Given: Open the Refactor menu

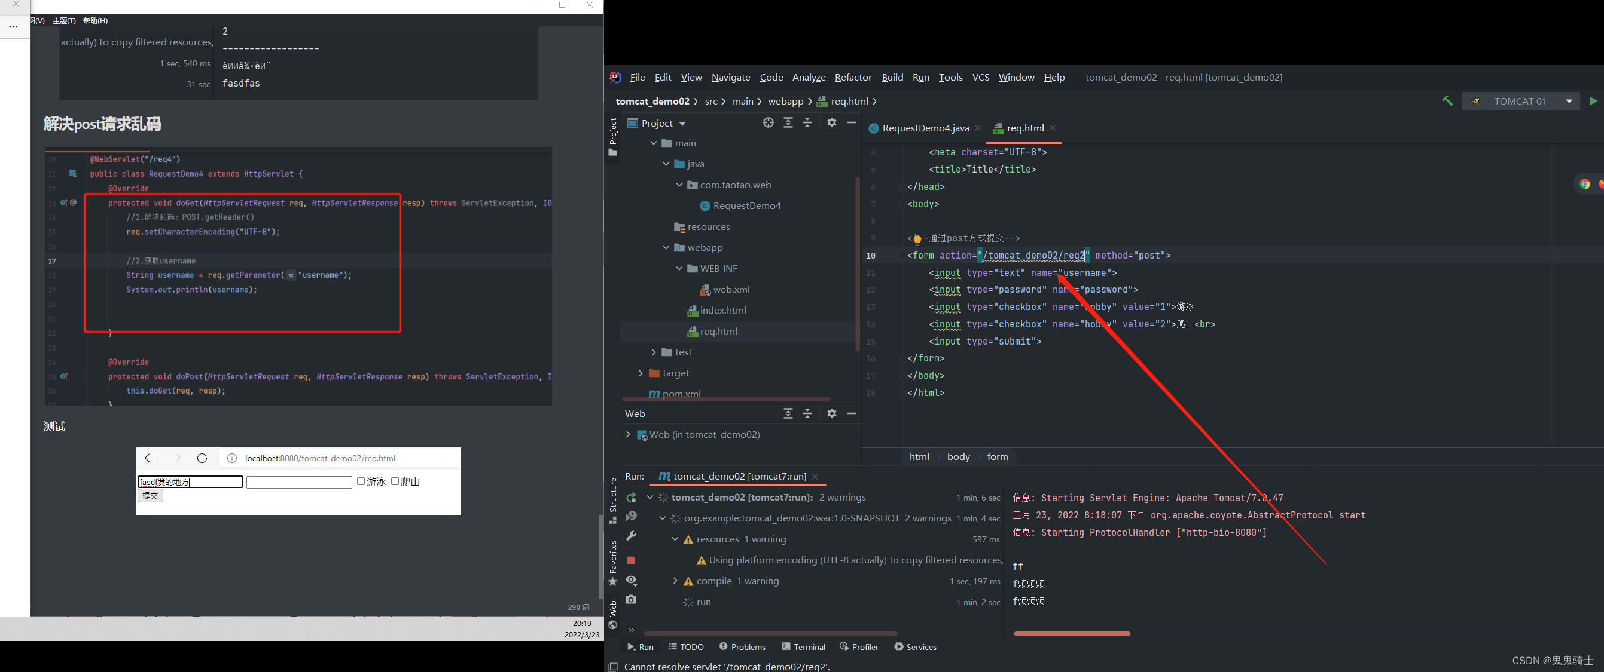Looking at the screenshot, I should pyautogui.click(x=852, y=77).
